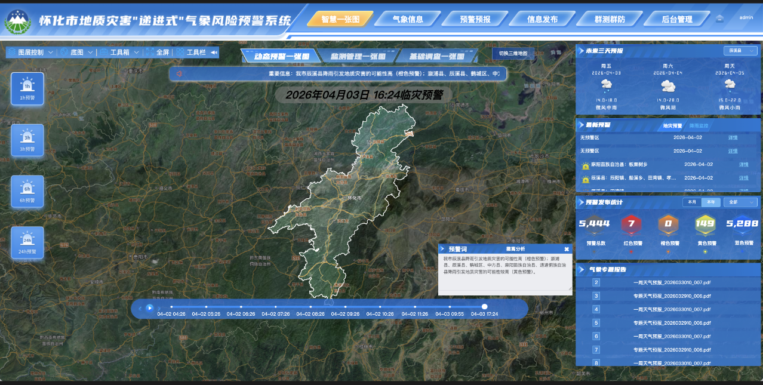
Task: Open the 全部 filter dropdown
Action: click(x=740, y=202)
